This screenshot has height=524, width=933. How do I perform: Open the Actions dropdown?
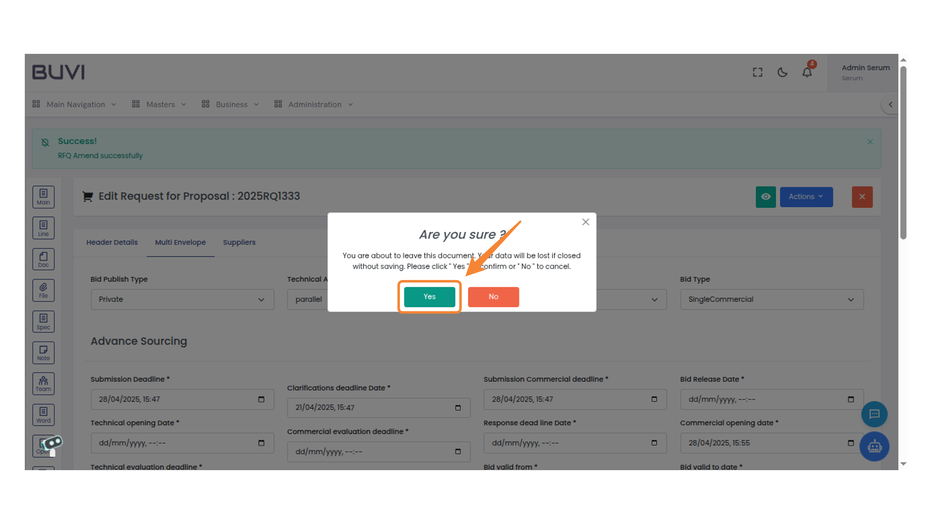tap(806, 197)
